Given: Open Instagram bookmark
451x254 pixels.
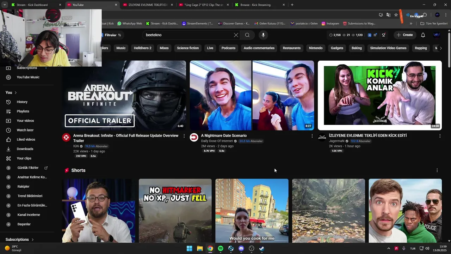Looking at the screenshot, I should tap(330, 24).
